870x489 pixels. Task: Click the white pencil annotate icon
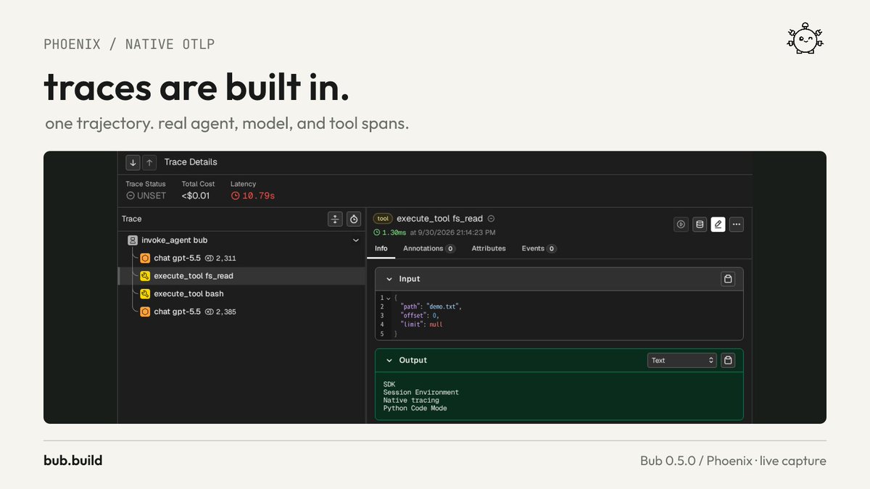coord(718,225)
